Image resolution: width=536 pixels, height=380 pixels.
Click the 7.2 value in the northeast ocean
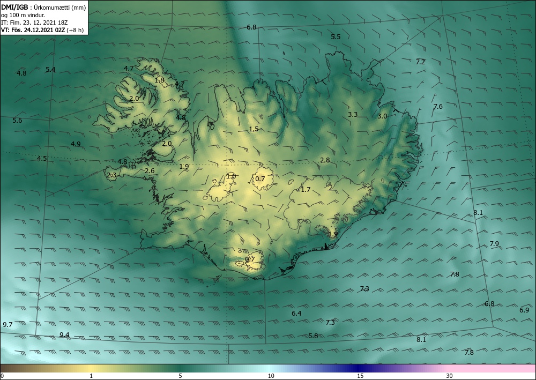tap(420, 62)
